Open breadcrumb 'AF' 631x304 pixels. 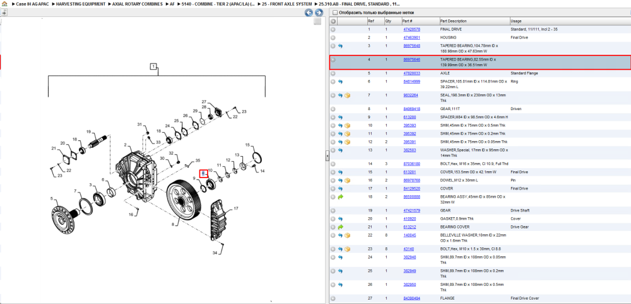click(172, 4)
